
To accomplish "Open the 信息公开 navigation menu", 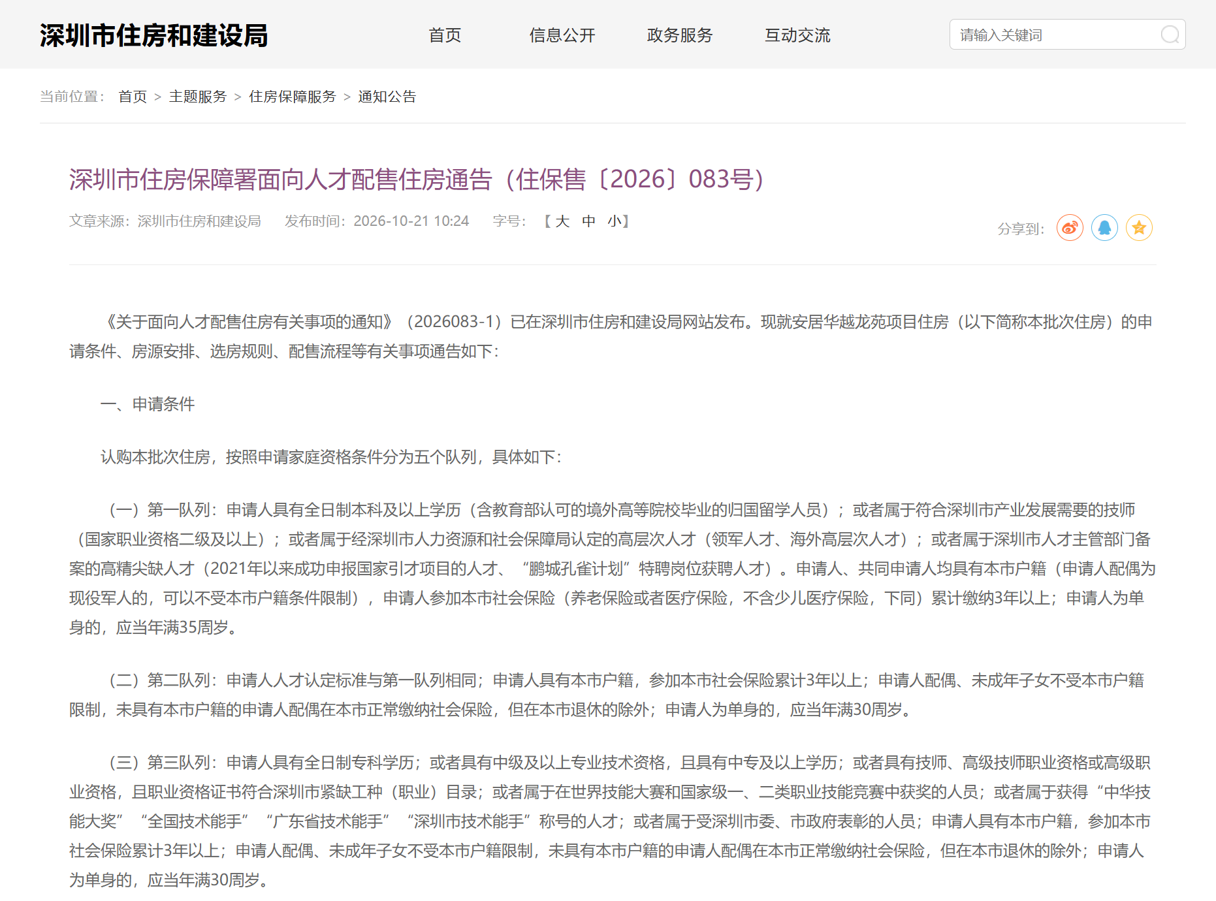I will pos(562,35).
